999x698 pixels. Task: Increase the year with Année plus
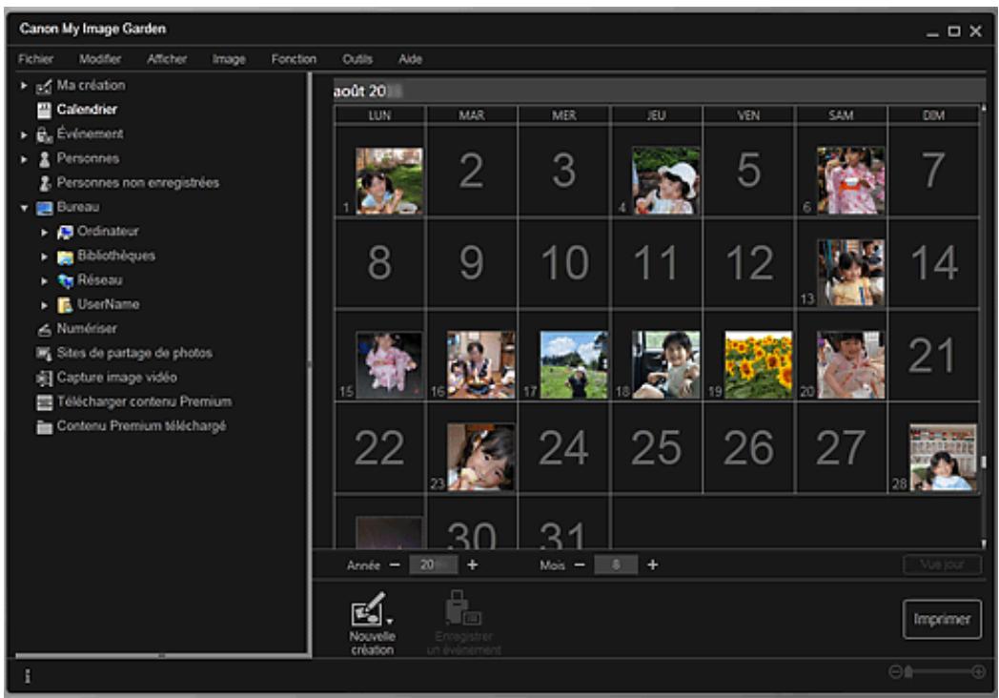coord(472,565)
